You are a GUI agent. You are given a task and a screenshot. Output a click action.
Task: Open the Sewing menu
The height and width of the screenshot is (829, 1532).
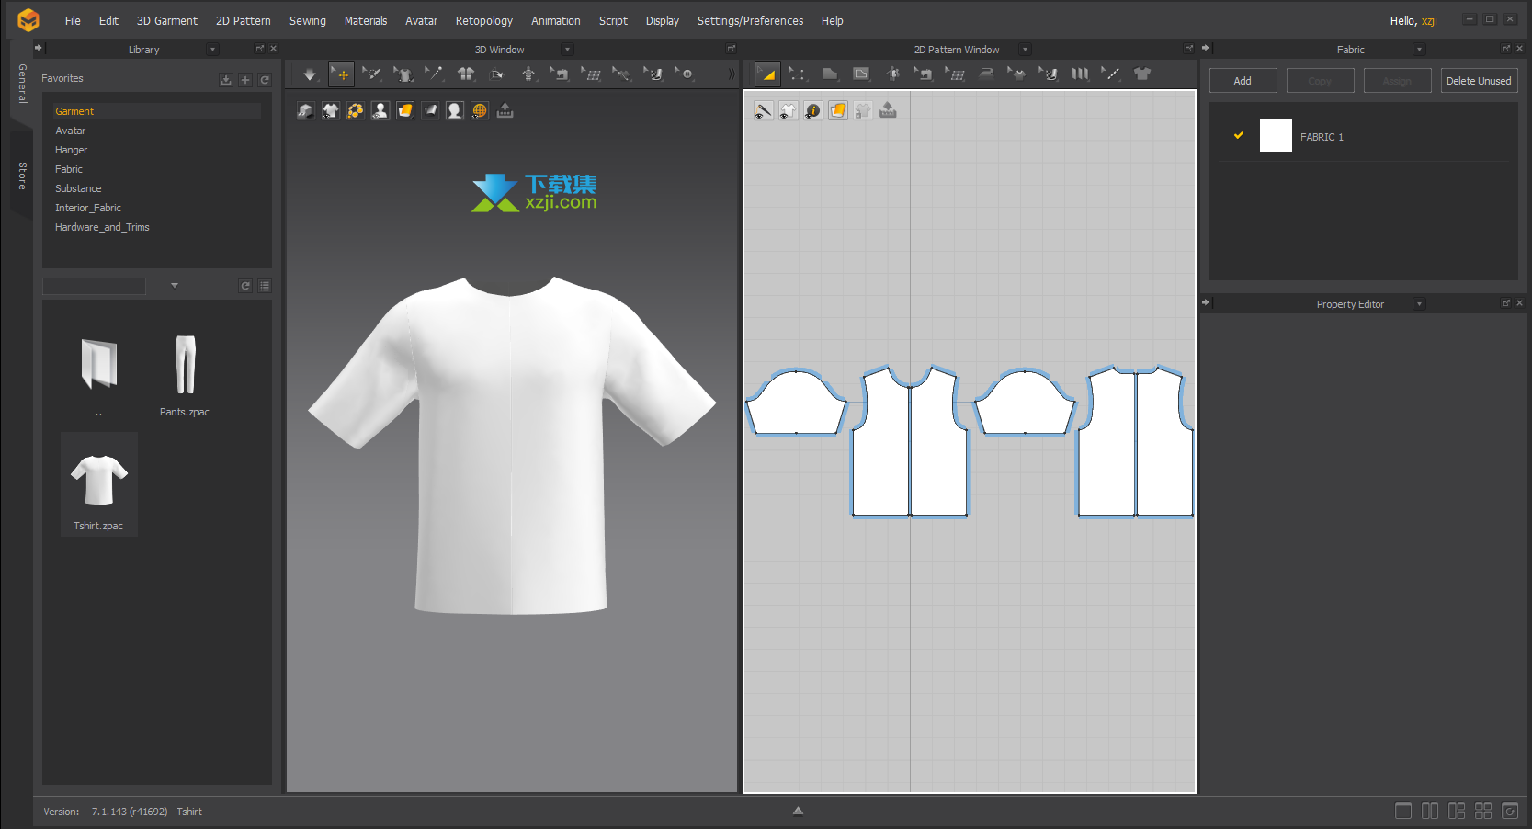(307, 20)
